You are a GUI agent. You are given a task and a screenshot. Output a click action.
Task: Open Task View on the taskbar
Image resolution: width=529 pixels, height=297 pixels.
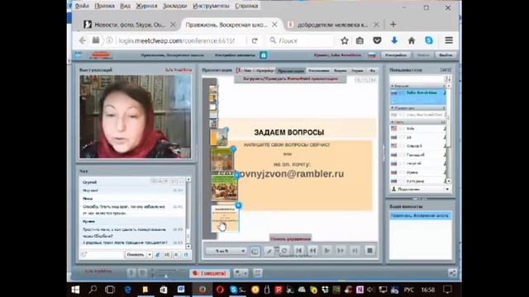pyautogui.click(x=110, y=290)
